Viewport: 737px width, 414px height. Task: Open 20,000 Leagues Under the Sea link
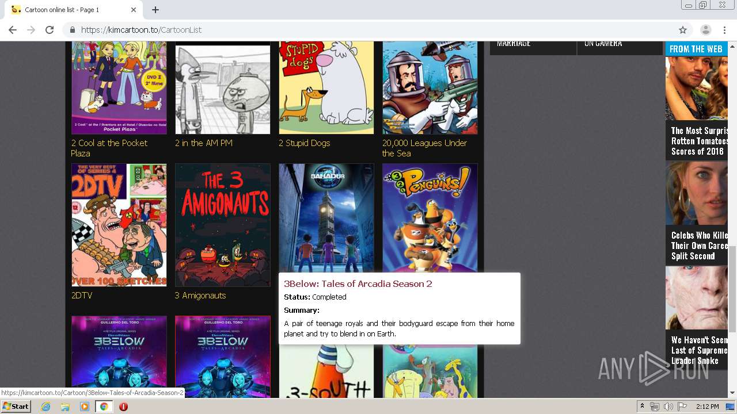tap(425, 148)
